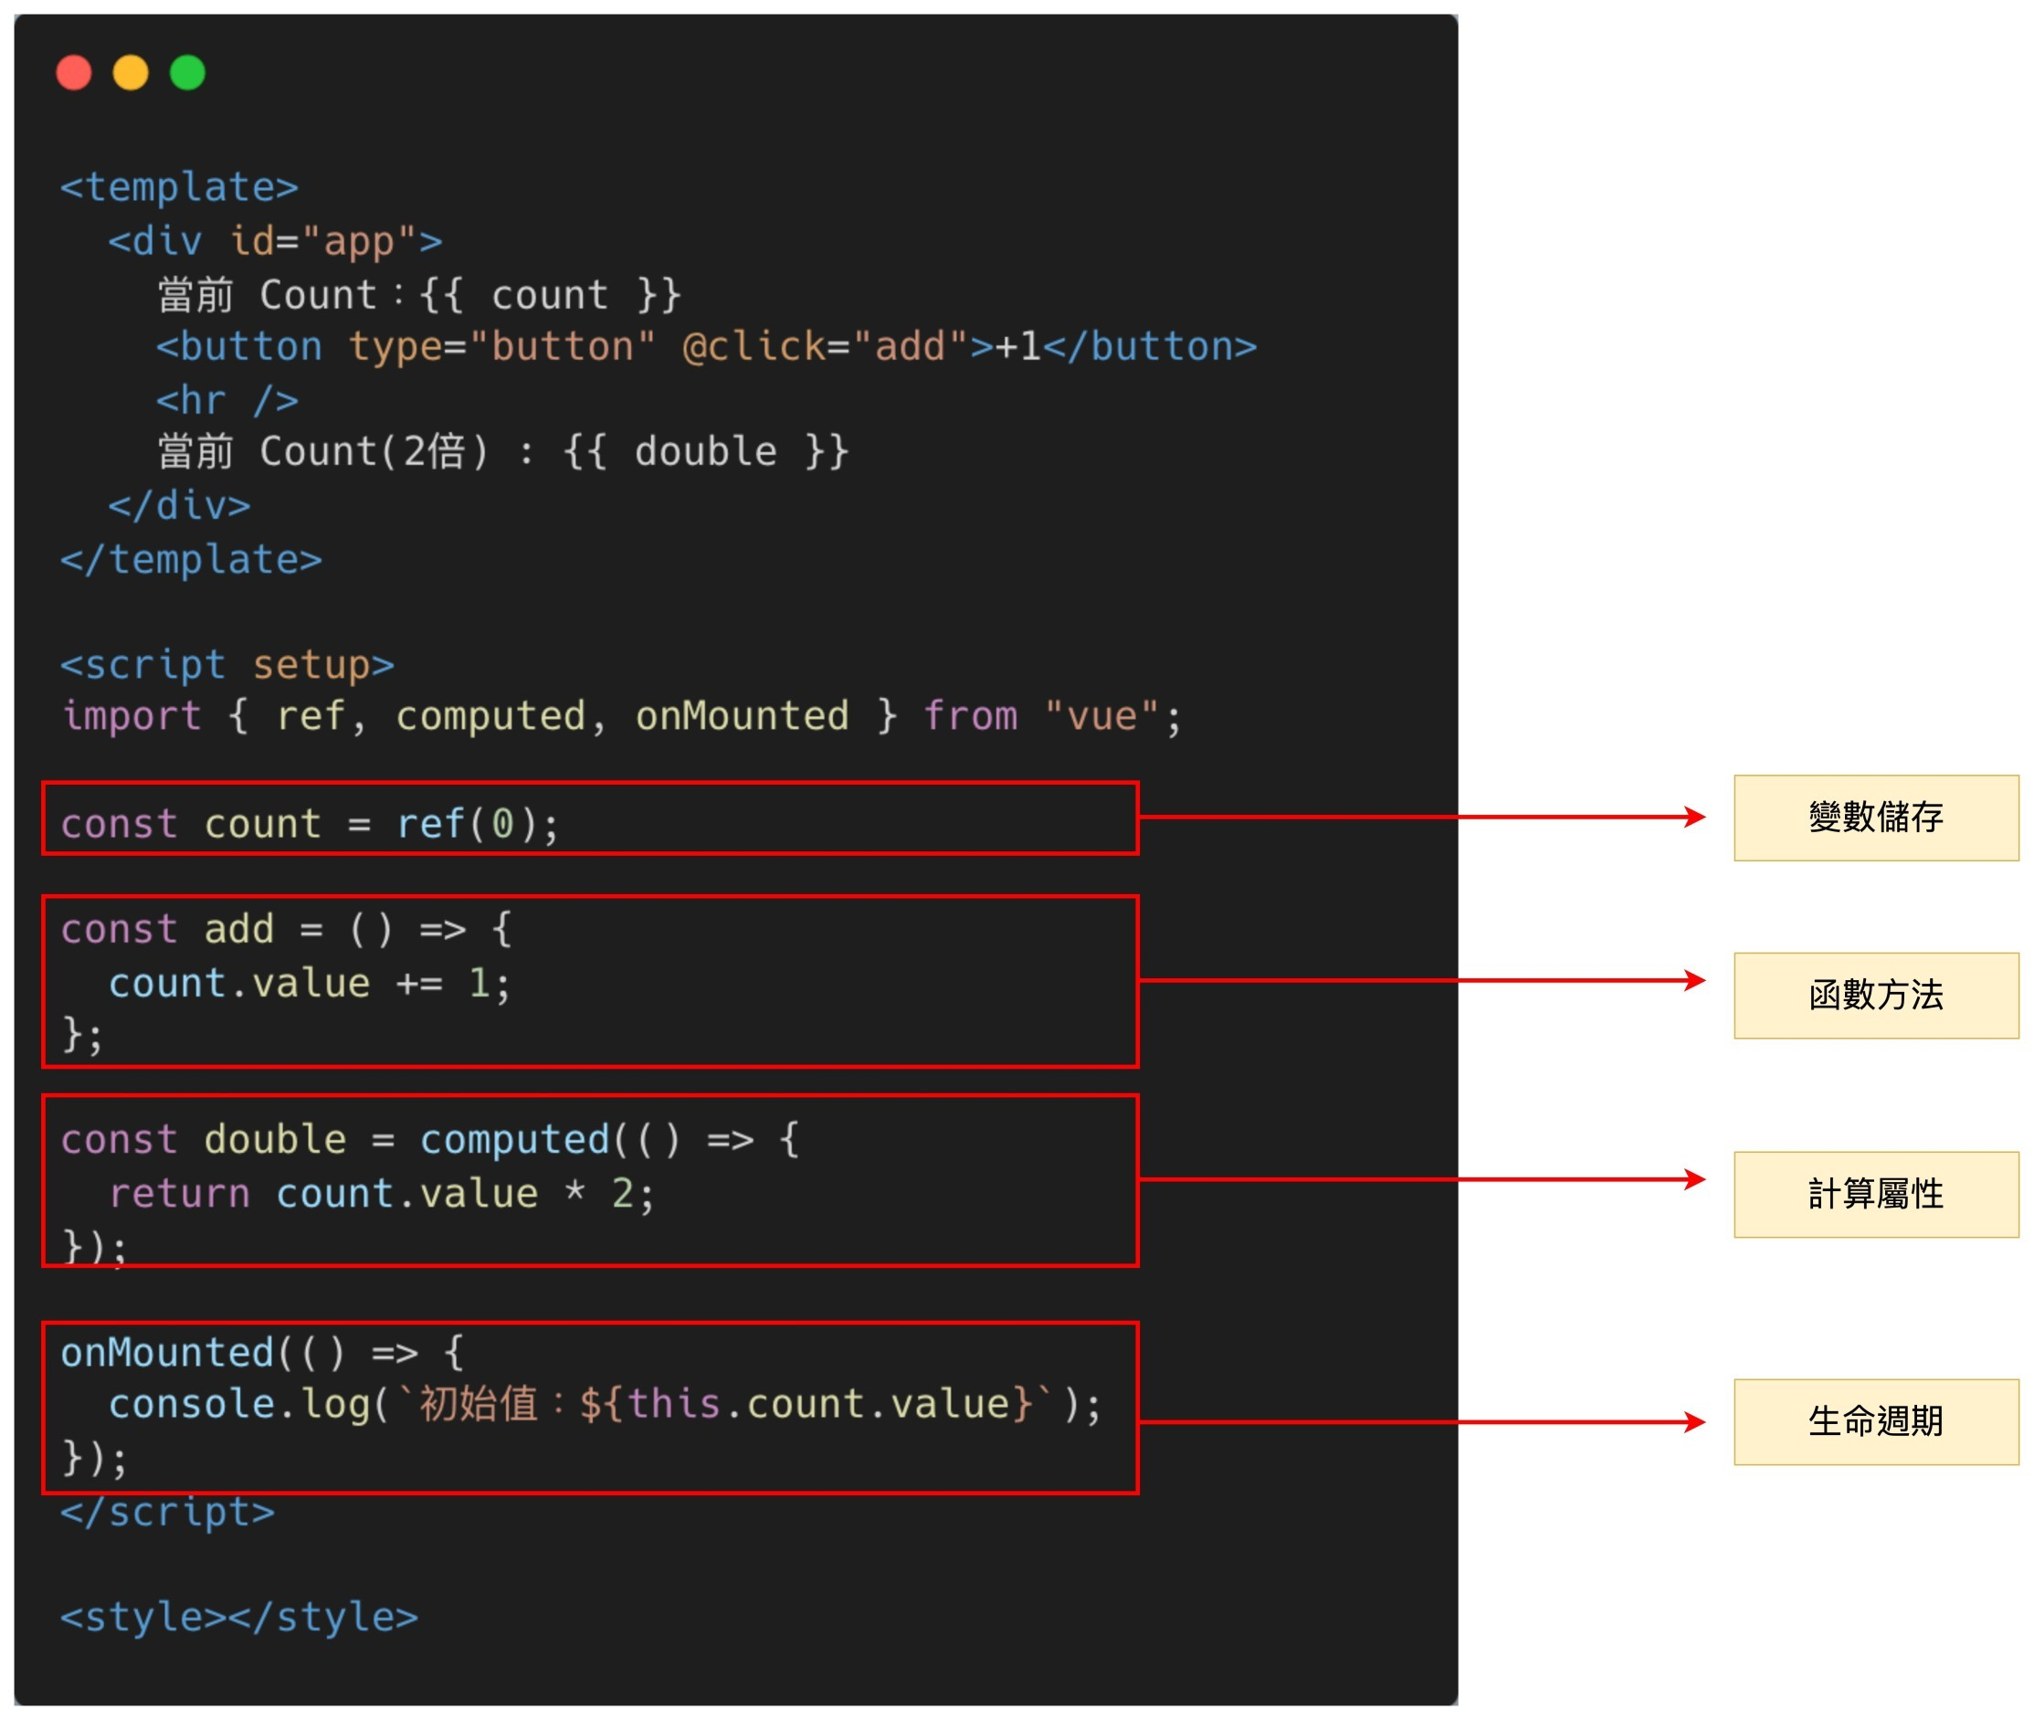Click the <hr /> tag
The image size is (2034, 1720).
[227, 401]
